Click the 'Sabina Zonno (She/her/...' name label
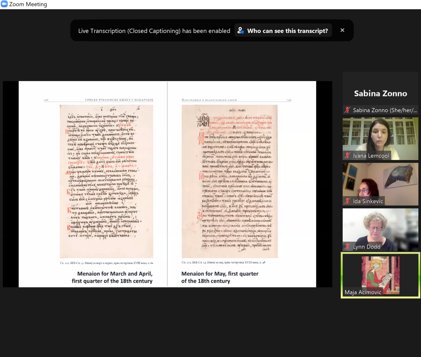 coord(385,110)
